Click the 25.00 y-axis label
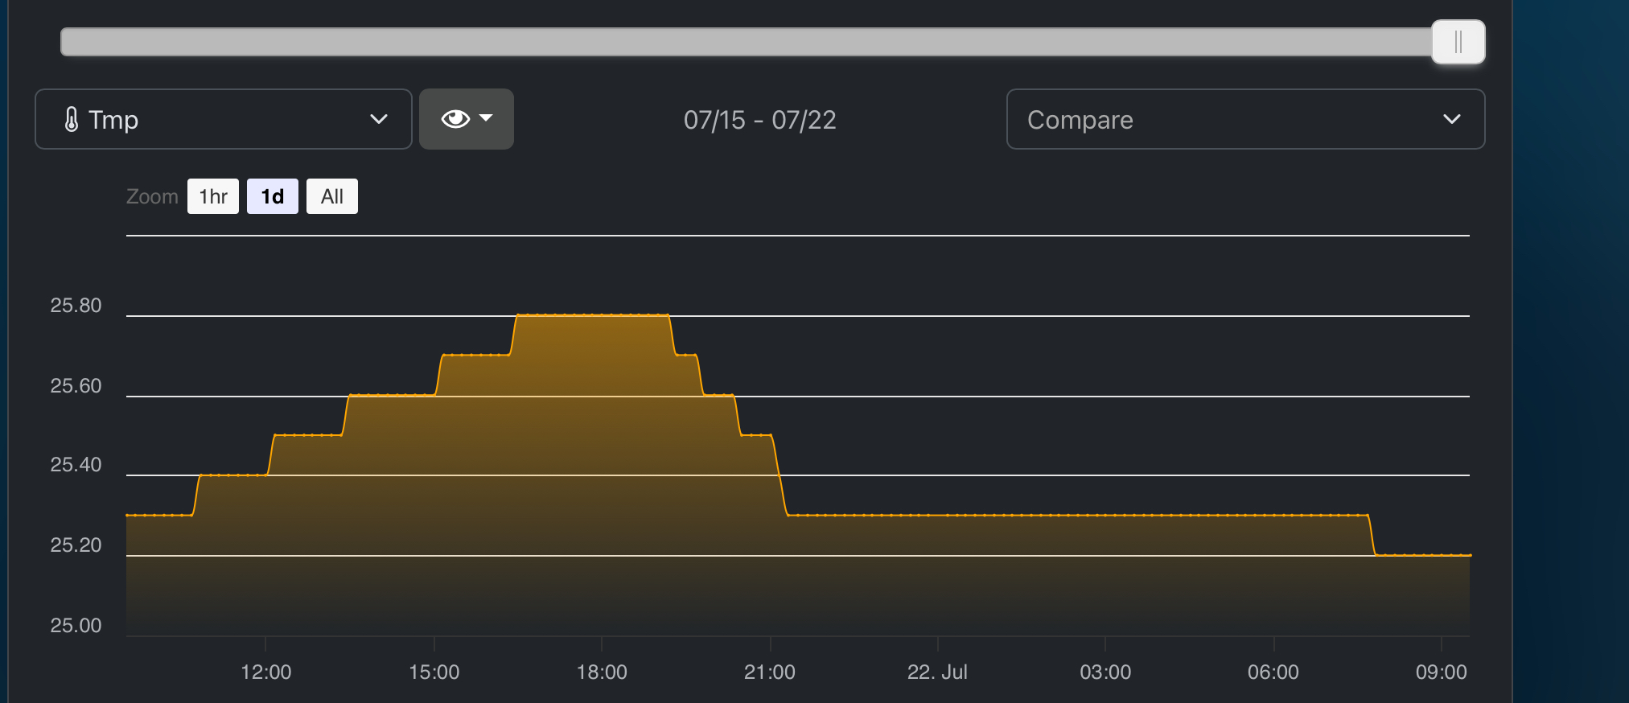1629x703 pixels. [76, 625]
